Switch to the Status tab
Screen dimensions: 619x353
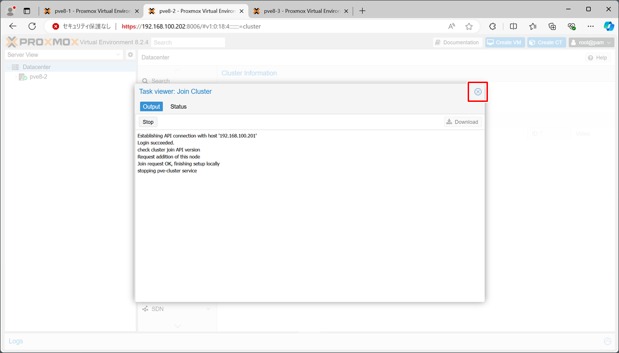178,107
